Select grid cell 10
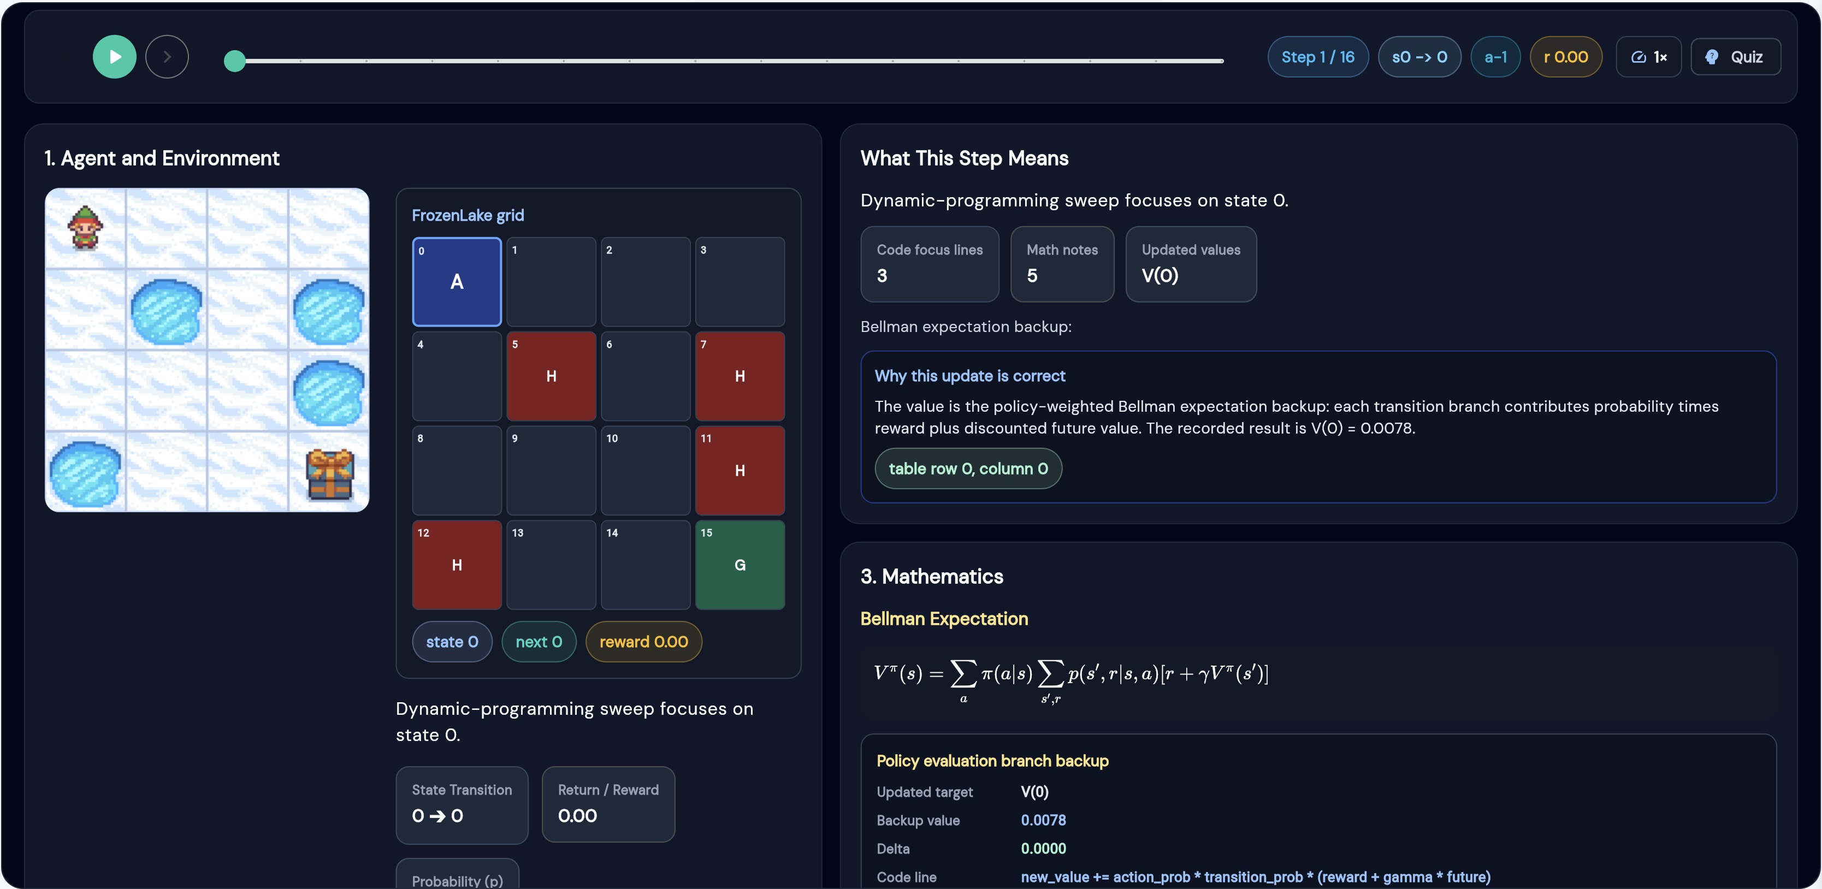1822x889 pixels. [x=646, y=470]
